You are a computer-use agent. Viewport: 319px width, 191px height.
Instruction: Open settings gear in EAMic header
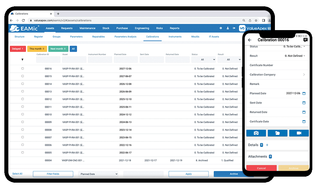[220, 28]
